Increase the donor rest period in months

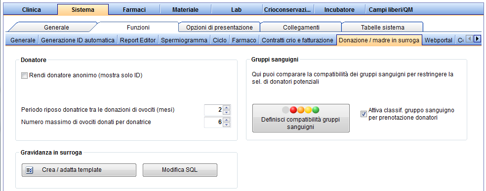227,107
